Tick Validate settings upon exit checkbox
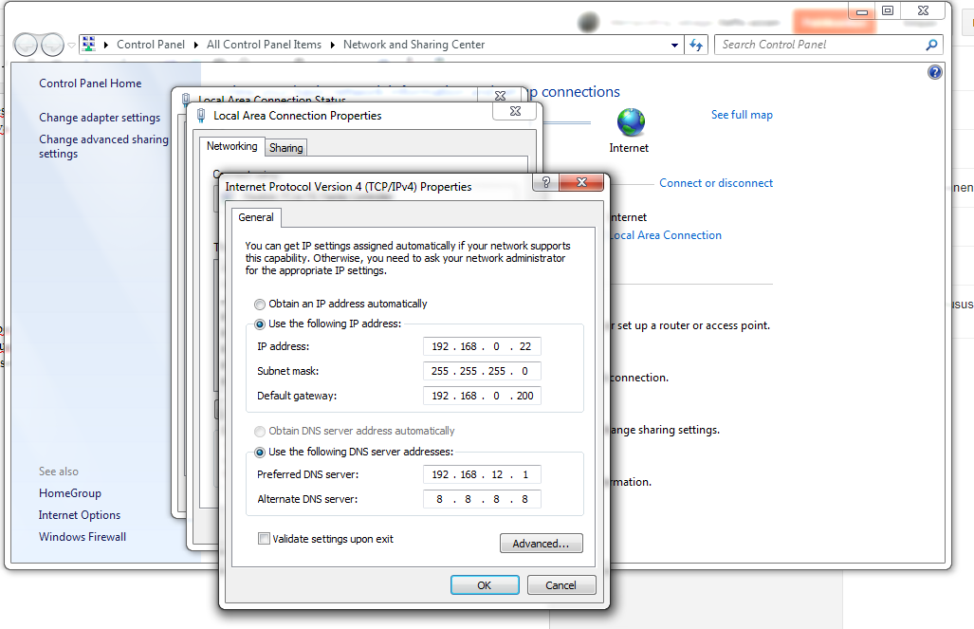This screenshot has width=974, height=629. coord(264,539)
